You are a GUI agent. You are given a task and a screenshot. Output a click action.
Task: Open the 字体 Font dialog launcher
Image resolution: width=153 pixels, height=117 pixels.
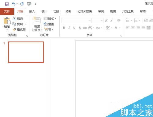point(121,36)
